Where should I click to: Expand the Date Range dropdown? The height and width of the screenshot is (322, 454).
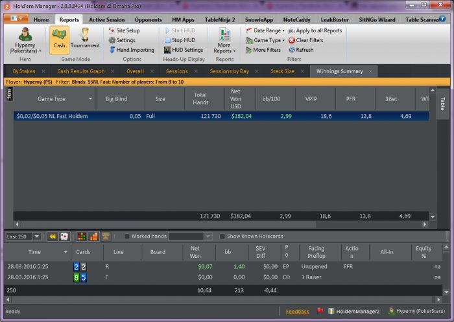pos(266,30)
